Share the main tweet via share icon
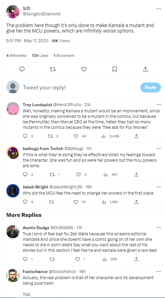165x298 pixels. pyautogui.click(x=145, y=69)
